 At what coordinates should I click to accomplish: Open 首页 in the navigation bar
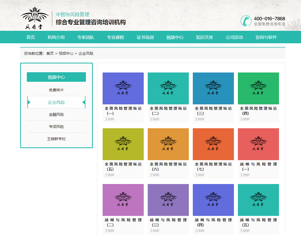31,37
